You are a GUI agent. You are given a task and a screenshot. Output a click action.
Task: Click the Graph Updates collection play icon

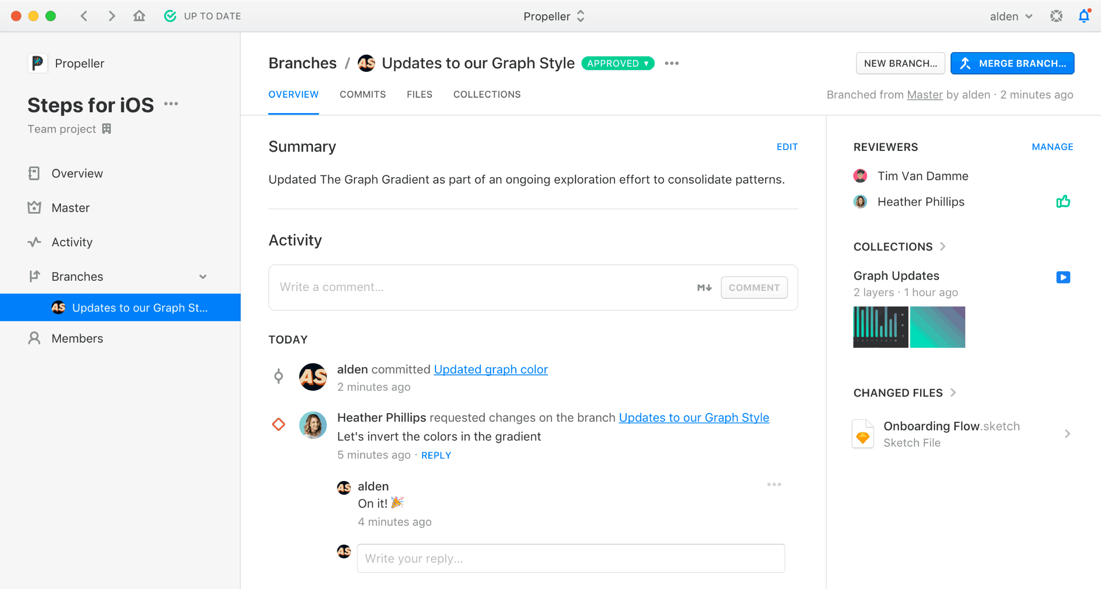(x=1064, y=276)
